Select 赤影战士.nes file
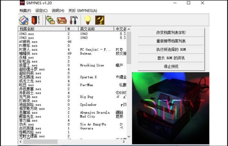228x146 pixels. click(x=30, y=93)
